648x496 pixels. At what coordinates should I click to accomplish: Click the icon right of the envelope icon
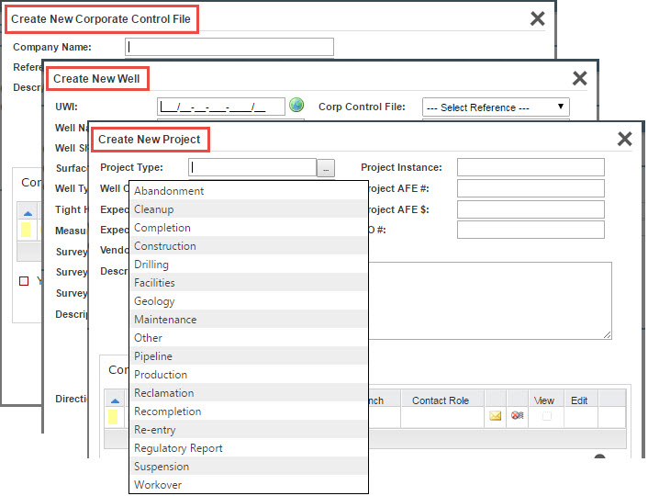[x=518, y=416]
